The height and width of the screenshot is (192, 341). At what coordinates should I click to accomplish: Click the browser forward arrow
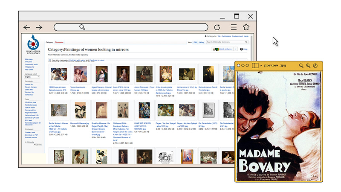(x=39, y=27)
